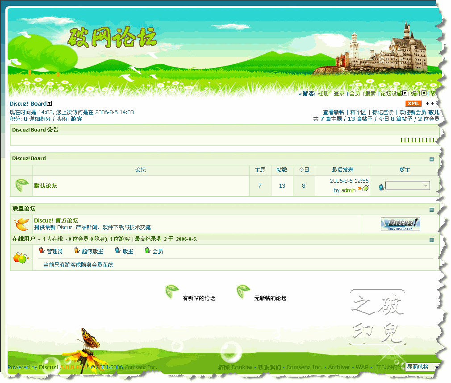Click the 破网论坛 banner logo
Image resolution: width=451 pixels, height=383 pixels.
click(x=112, y=37)
